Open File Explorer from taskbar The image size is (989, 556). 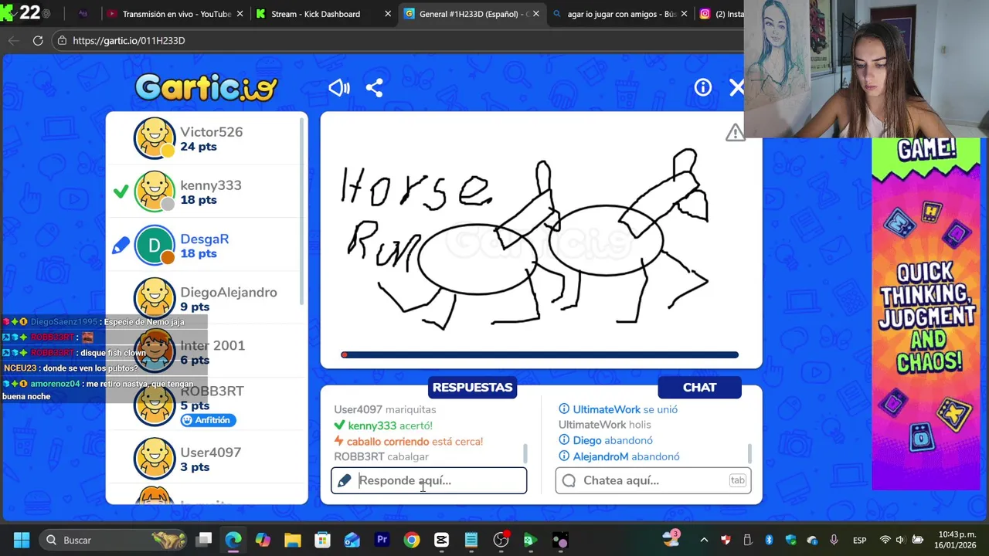click(293, 540)
